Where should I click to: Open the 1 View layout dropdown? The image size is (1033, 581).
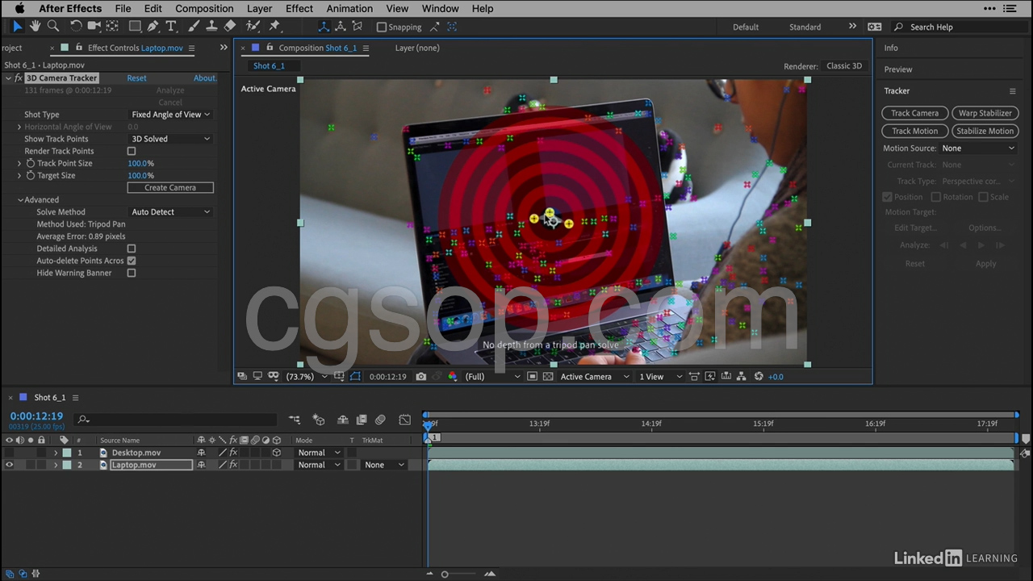pos(660,377)
